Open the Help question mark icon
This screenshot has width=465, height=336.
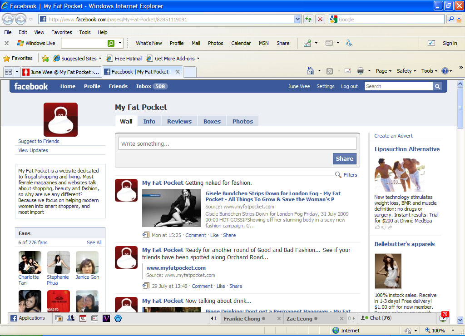pyautogui.click(x=445, y=71)
